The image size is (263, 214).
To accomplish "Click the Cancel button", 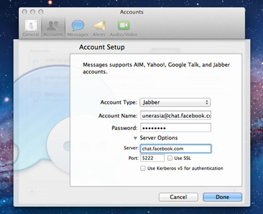I will click(x=178, y=197).
